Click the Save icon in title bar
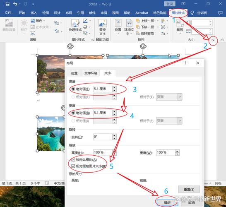This screenshot has height=207, width=226. tap(7, 4)
